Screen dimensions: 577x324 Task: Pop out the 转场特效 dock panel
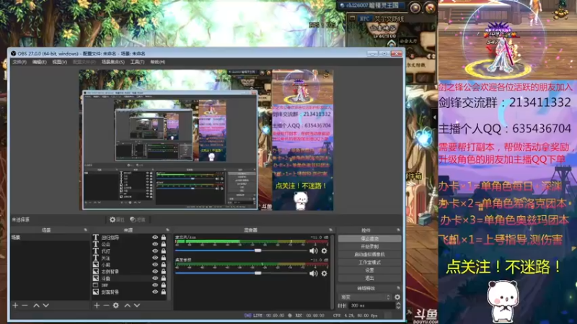pyautogui.click(x=398, y=288)
